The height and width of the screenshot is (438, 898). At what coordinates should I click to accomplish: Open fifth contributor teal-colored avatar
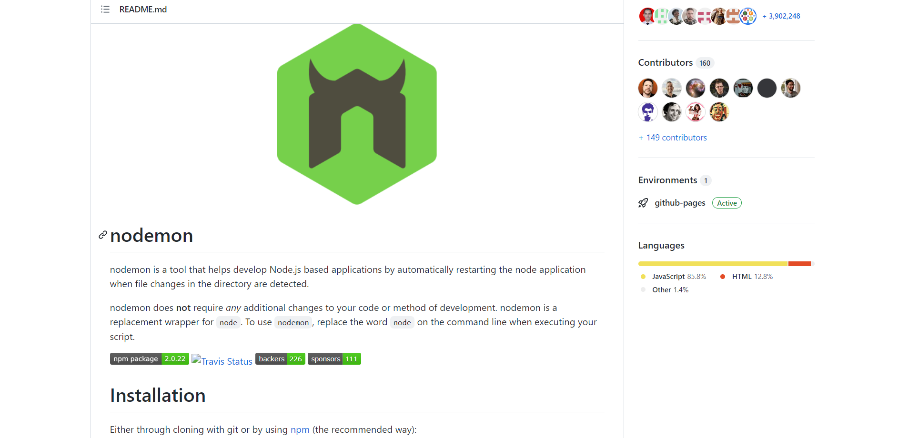click(x=743, y=88)
